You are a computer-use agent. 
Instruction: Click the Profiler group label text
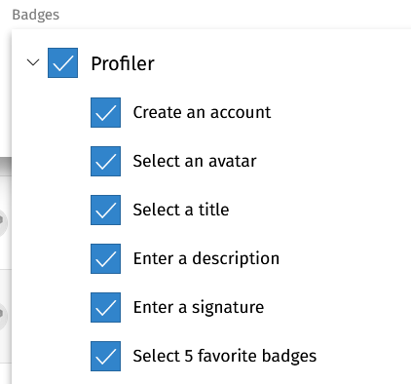(x=123, y=63)
